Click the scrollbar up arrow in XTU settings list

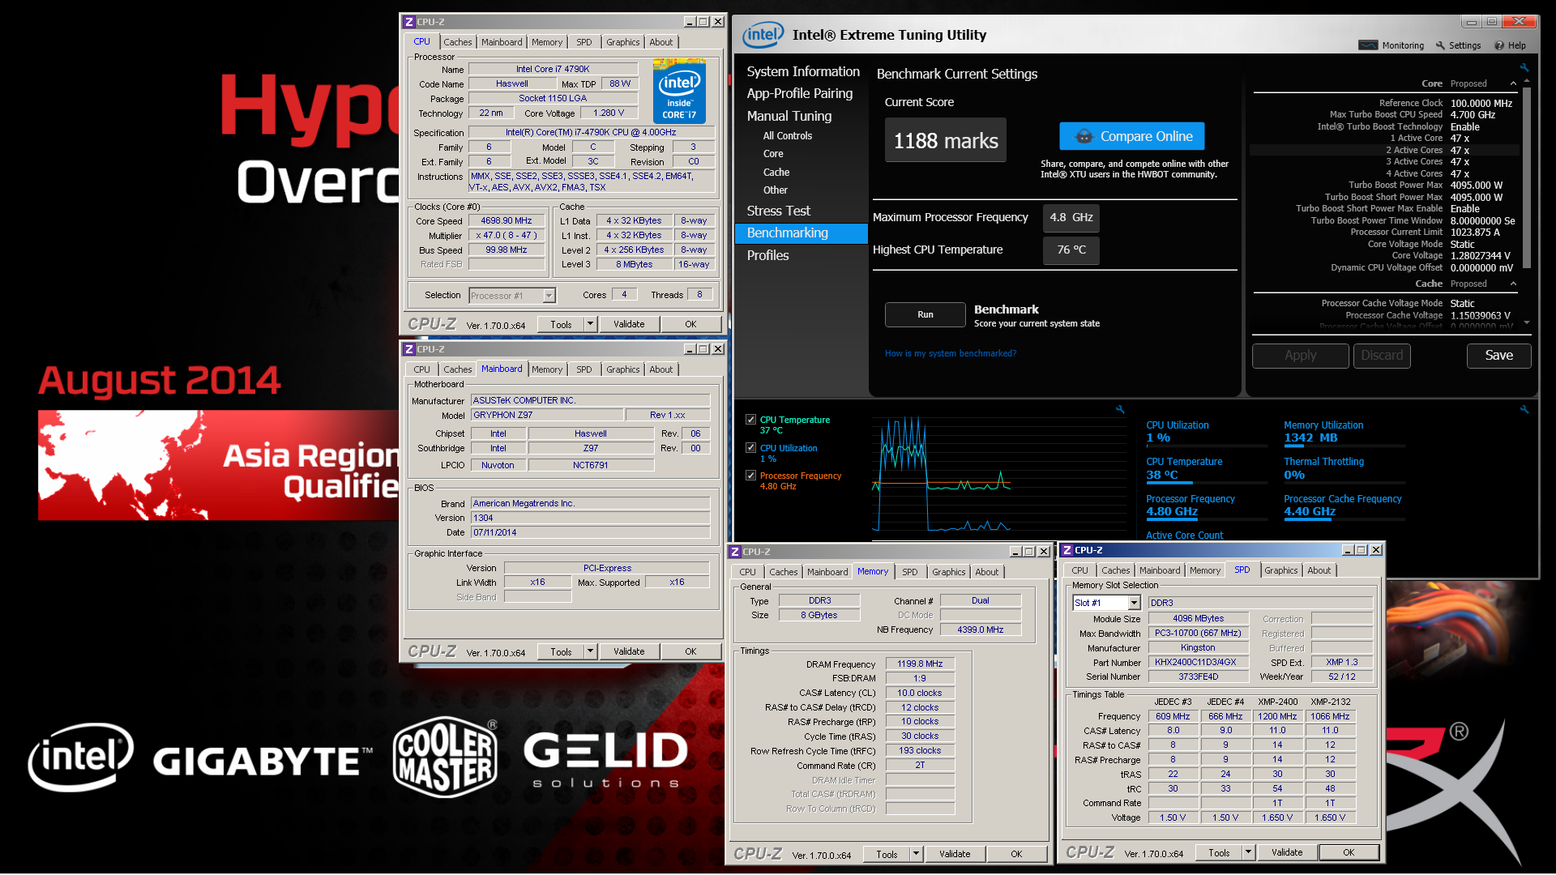[1527, 81]
